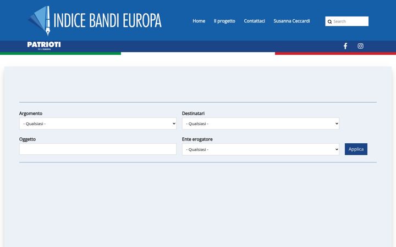
Task: Go to the Home menu item
Action: 199,21
